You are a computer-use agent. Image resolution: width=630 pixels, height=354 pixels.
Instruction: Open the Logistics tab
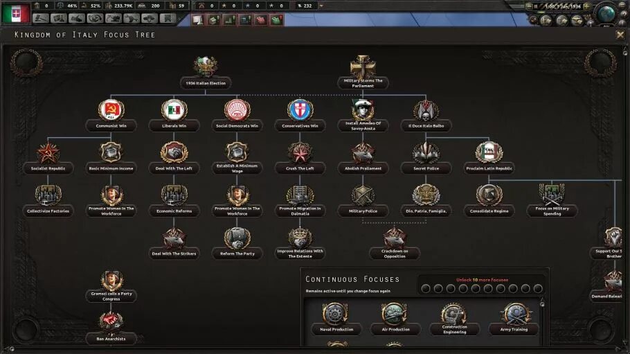point(168,18)
